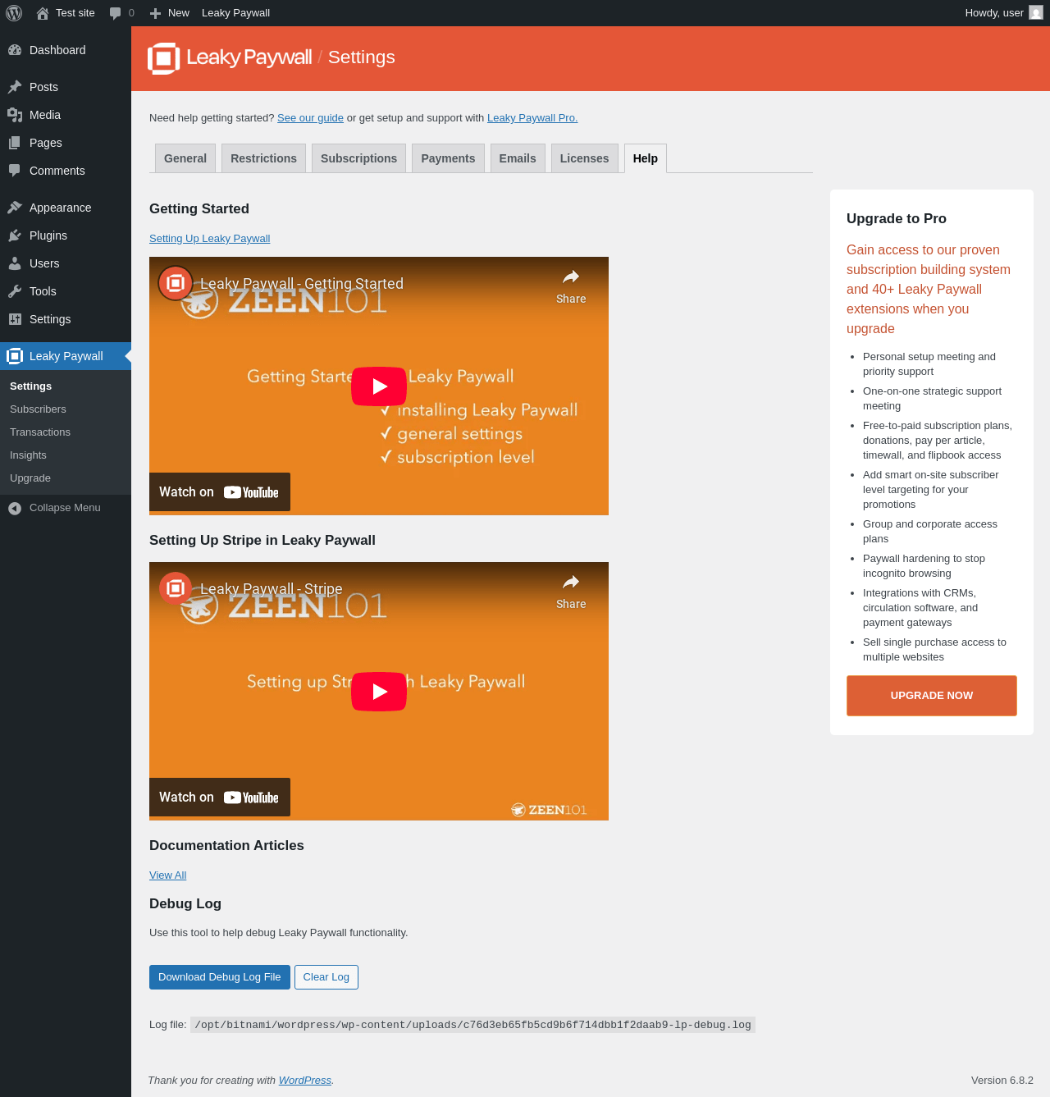1050x1097 pixels.
Task: Switch to the Subscriptions tab
Action: tap(358, 158)
